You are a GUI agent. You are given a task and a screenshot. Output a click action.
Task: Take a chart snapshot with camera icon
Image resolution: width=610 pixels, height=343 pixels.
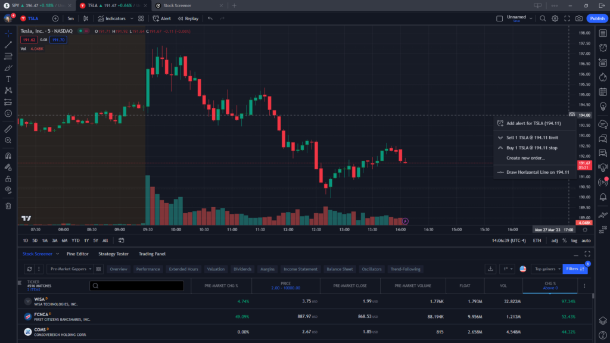tap(579, 18)
